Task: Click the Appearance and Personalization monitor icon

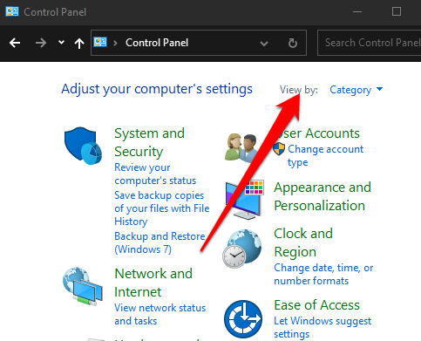Action: coord(245,200)
